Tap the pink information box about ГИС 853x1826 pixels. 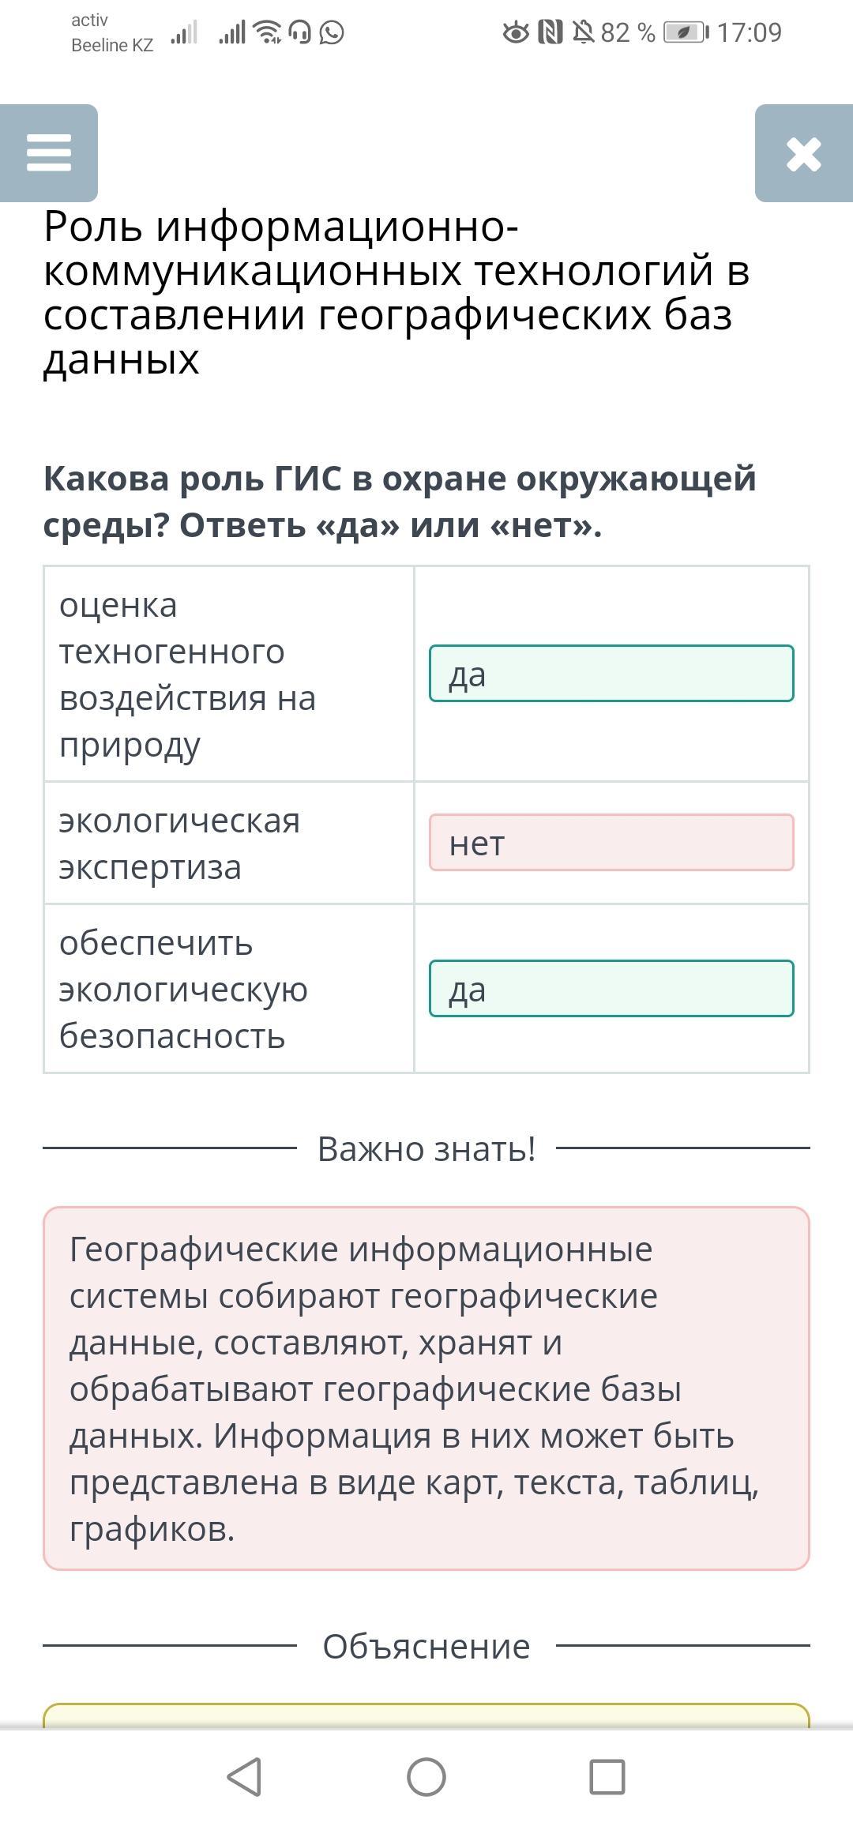[426, 1388]
